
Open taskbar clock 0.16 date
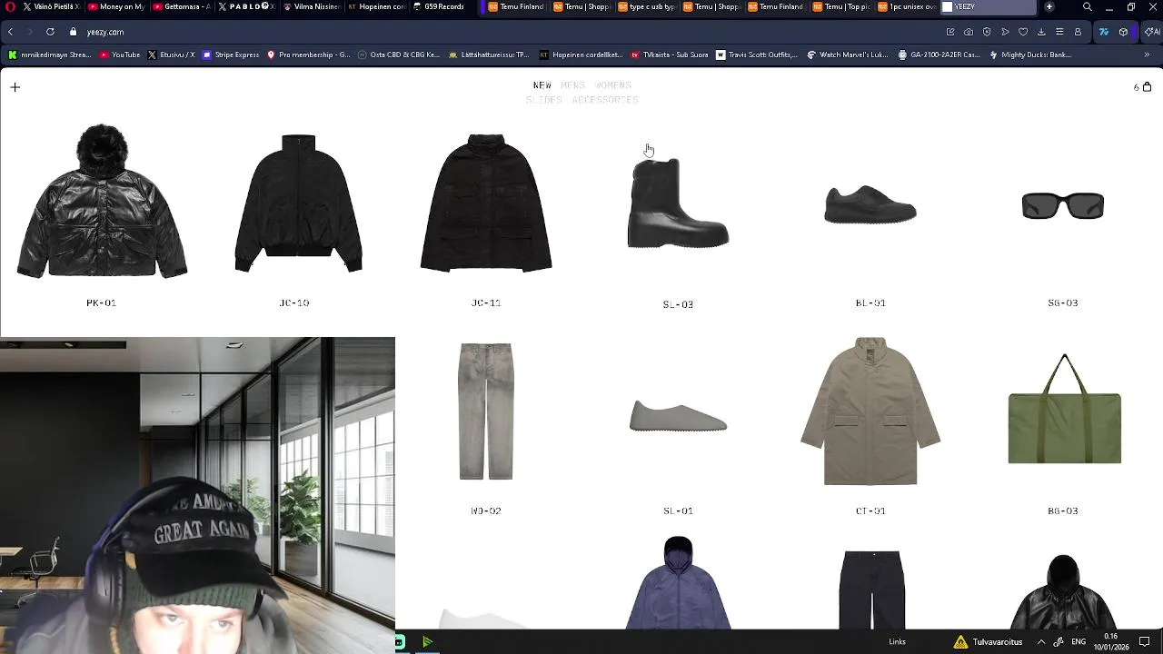pyautogui.click(x=1110, y=641)
